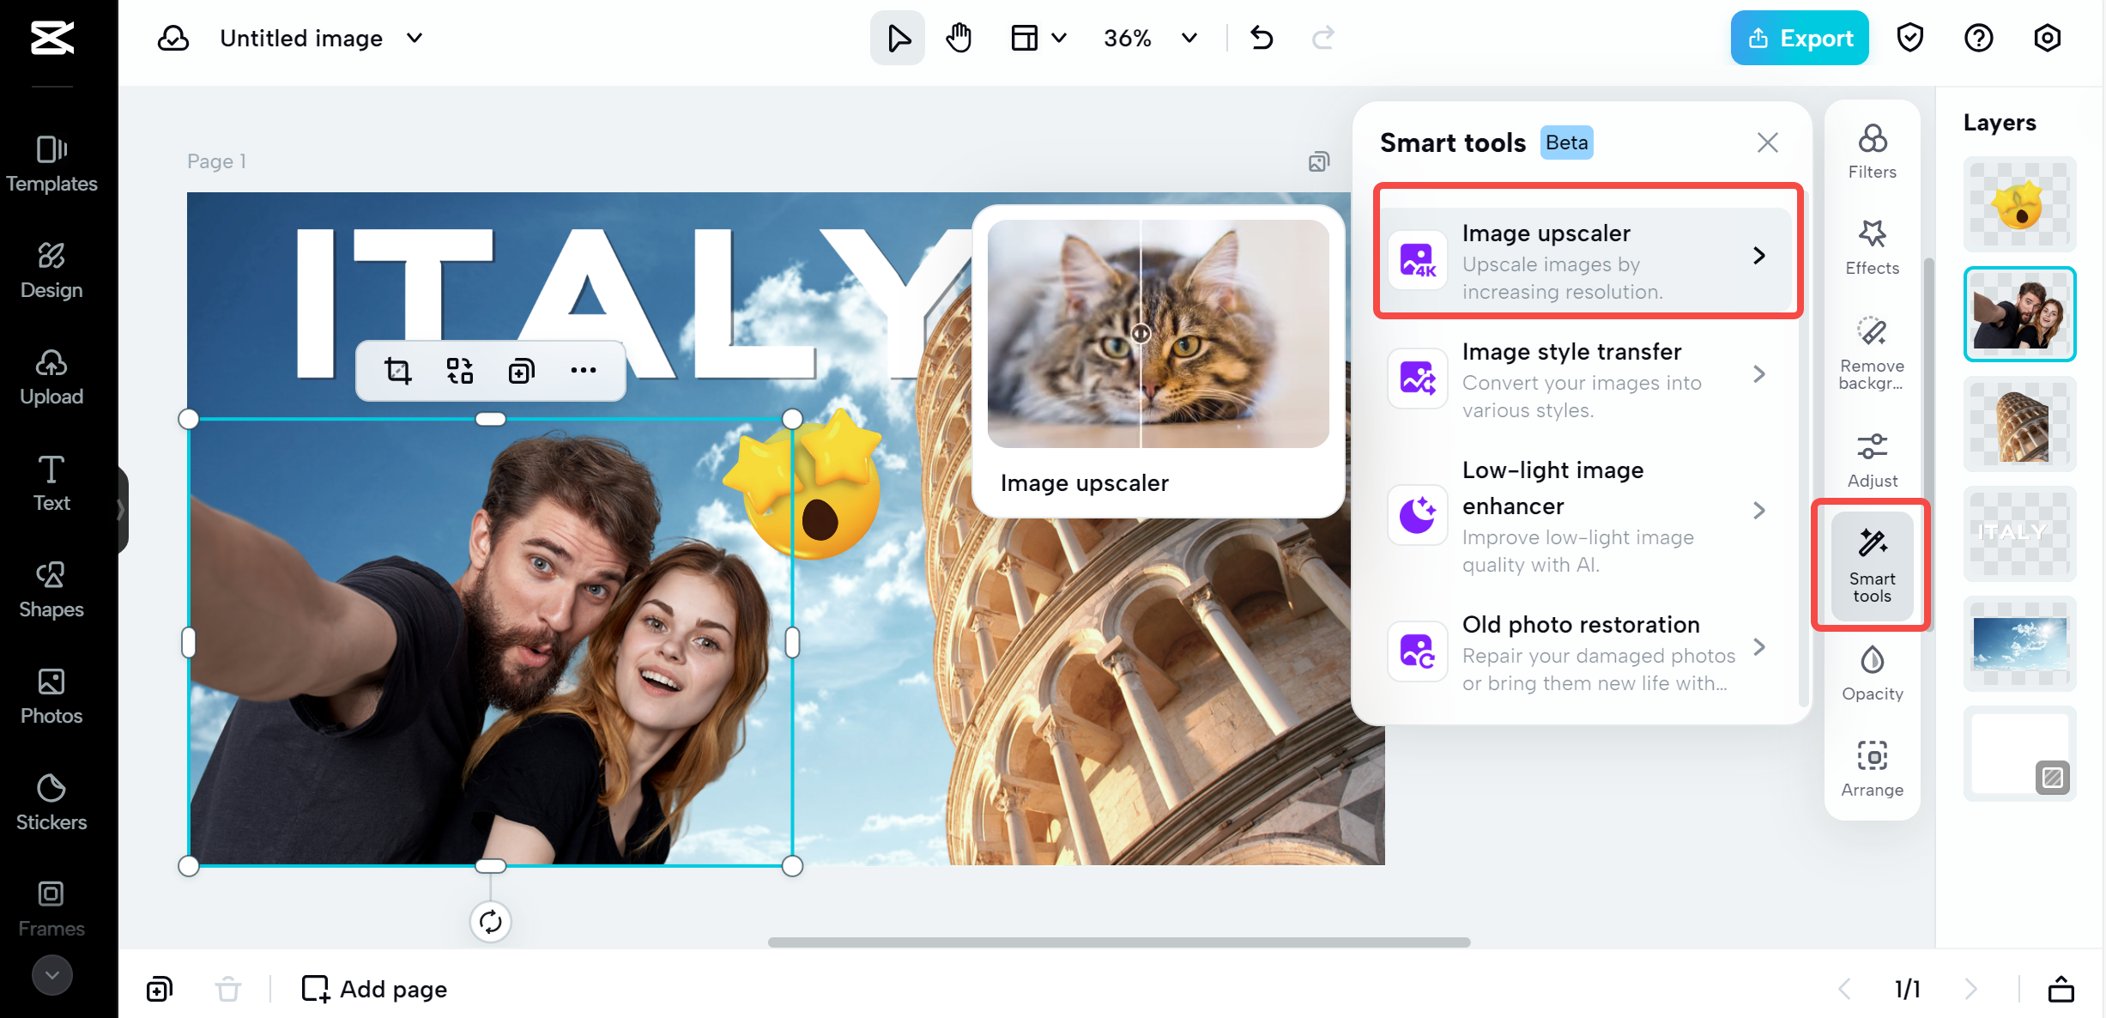Click Add page button
The width and height of the screenshot is (2106, 1018).
click(x=374, y=989)
